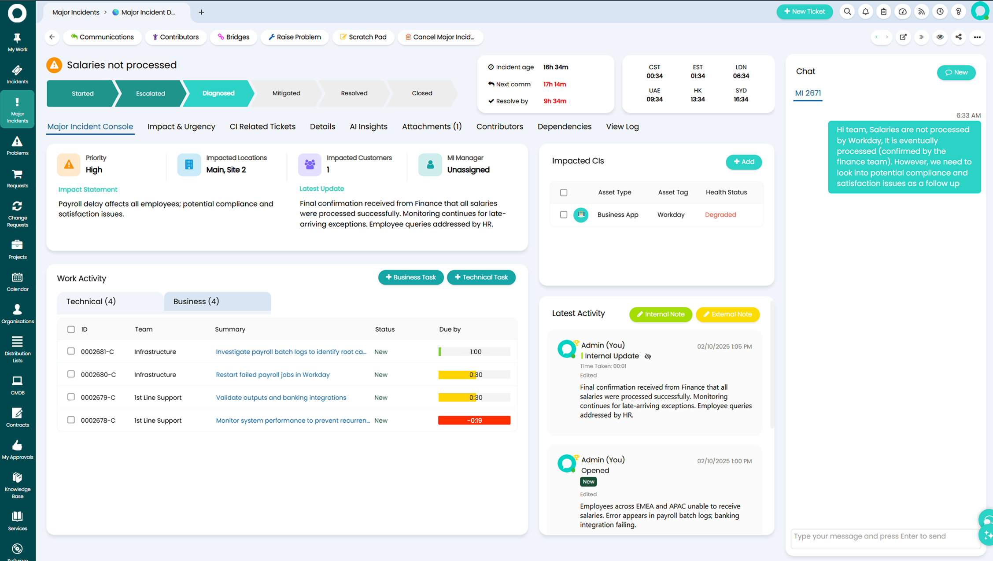
Task: Open Knowledge Base from sidebar
Action: [x=17, y=484]
